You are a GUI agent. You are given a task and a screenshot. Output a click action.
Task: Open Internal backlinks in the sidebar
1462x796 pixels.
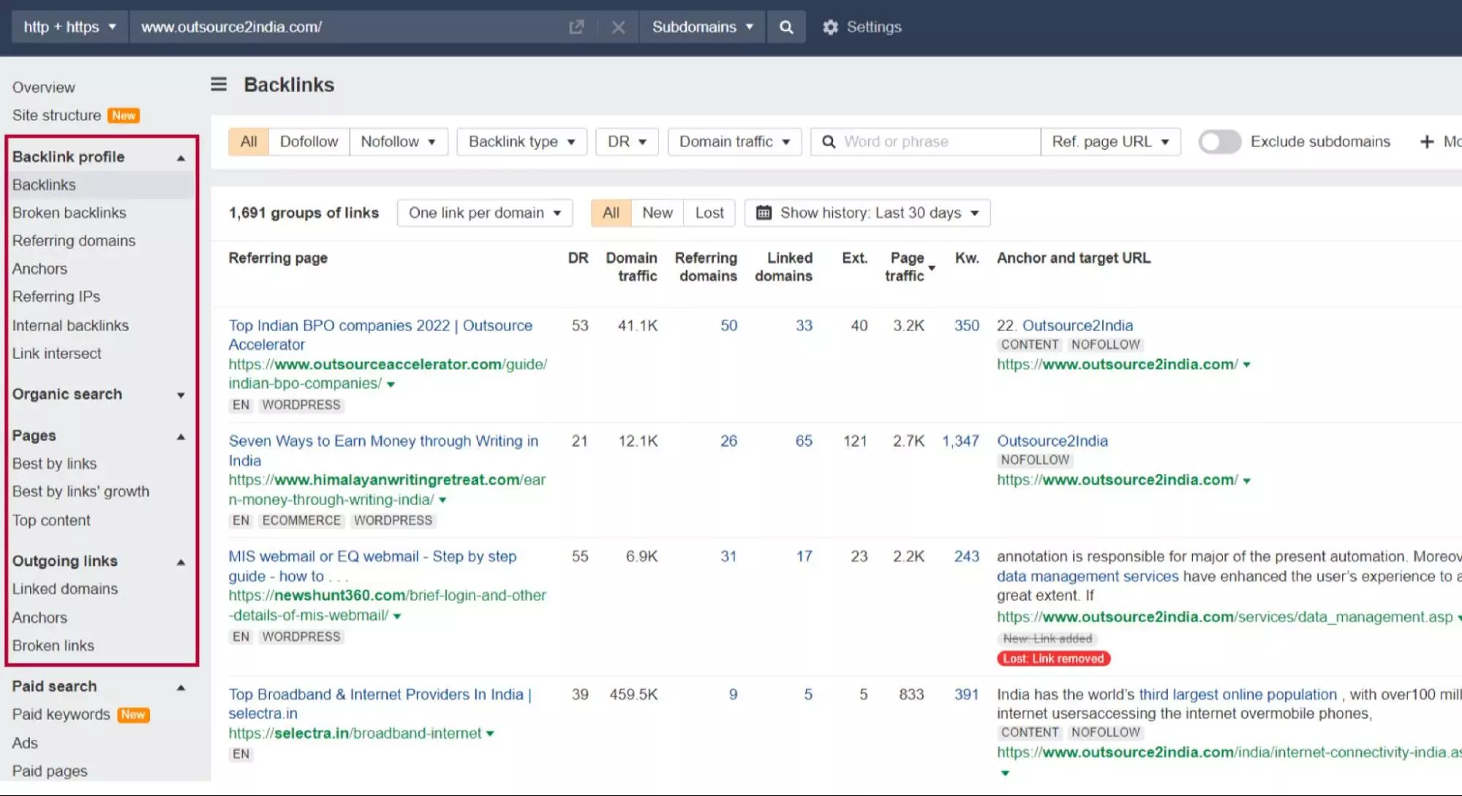pyautogui.click(x=70, y=325)
